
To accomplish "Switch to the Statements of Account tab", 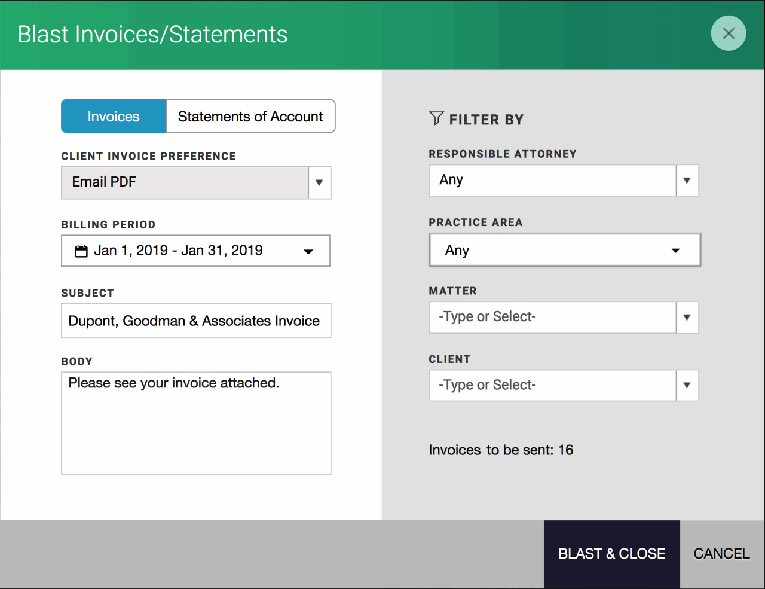I will 250,116.
